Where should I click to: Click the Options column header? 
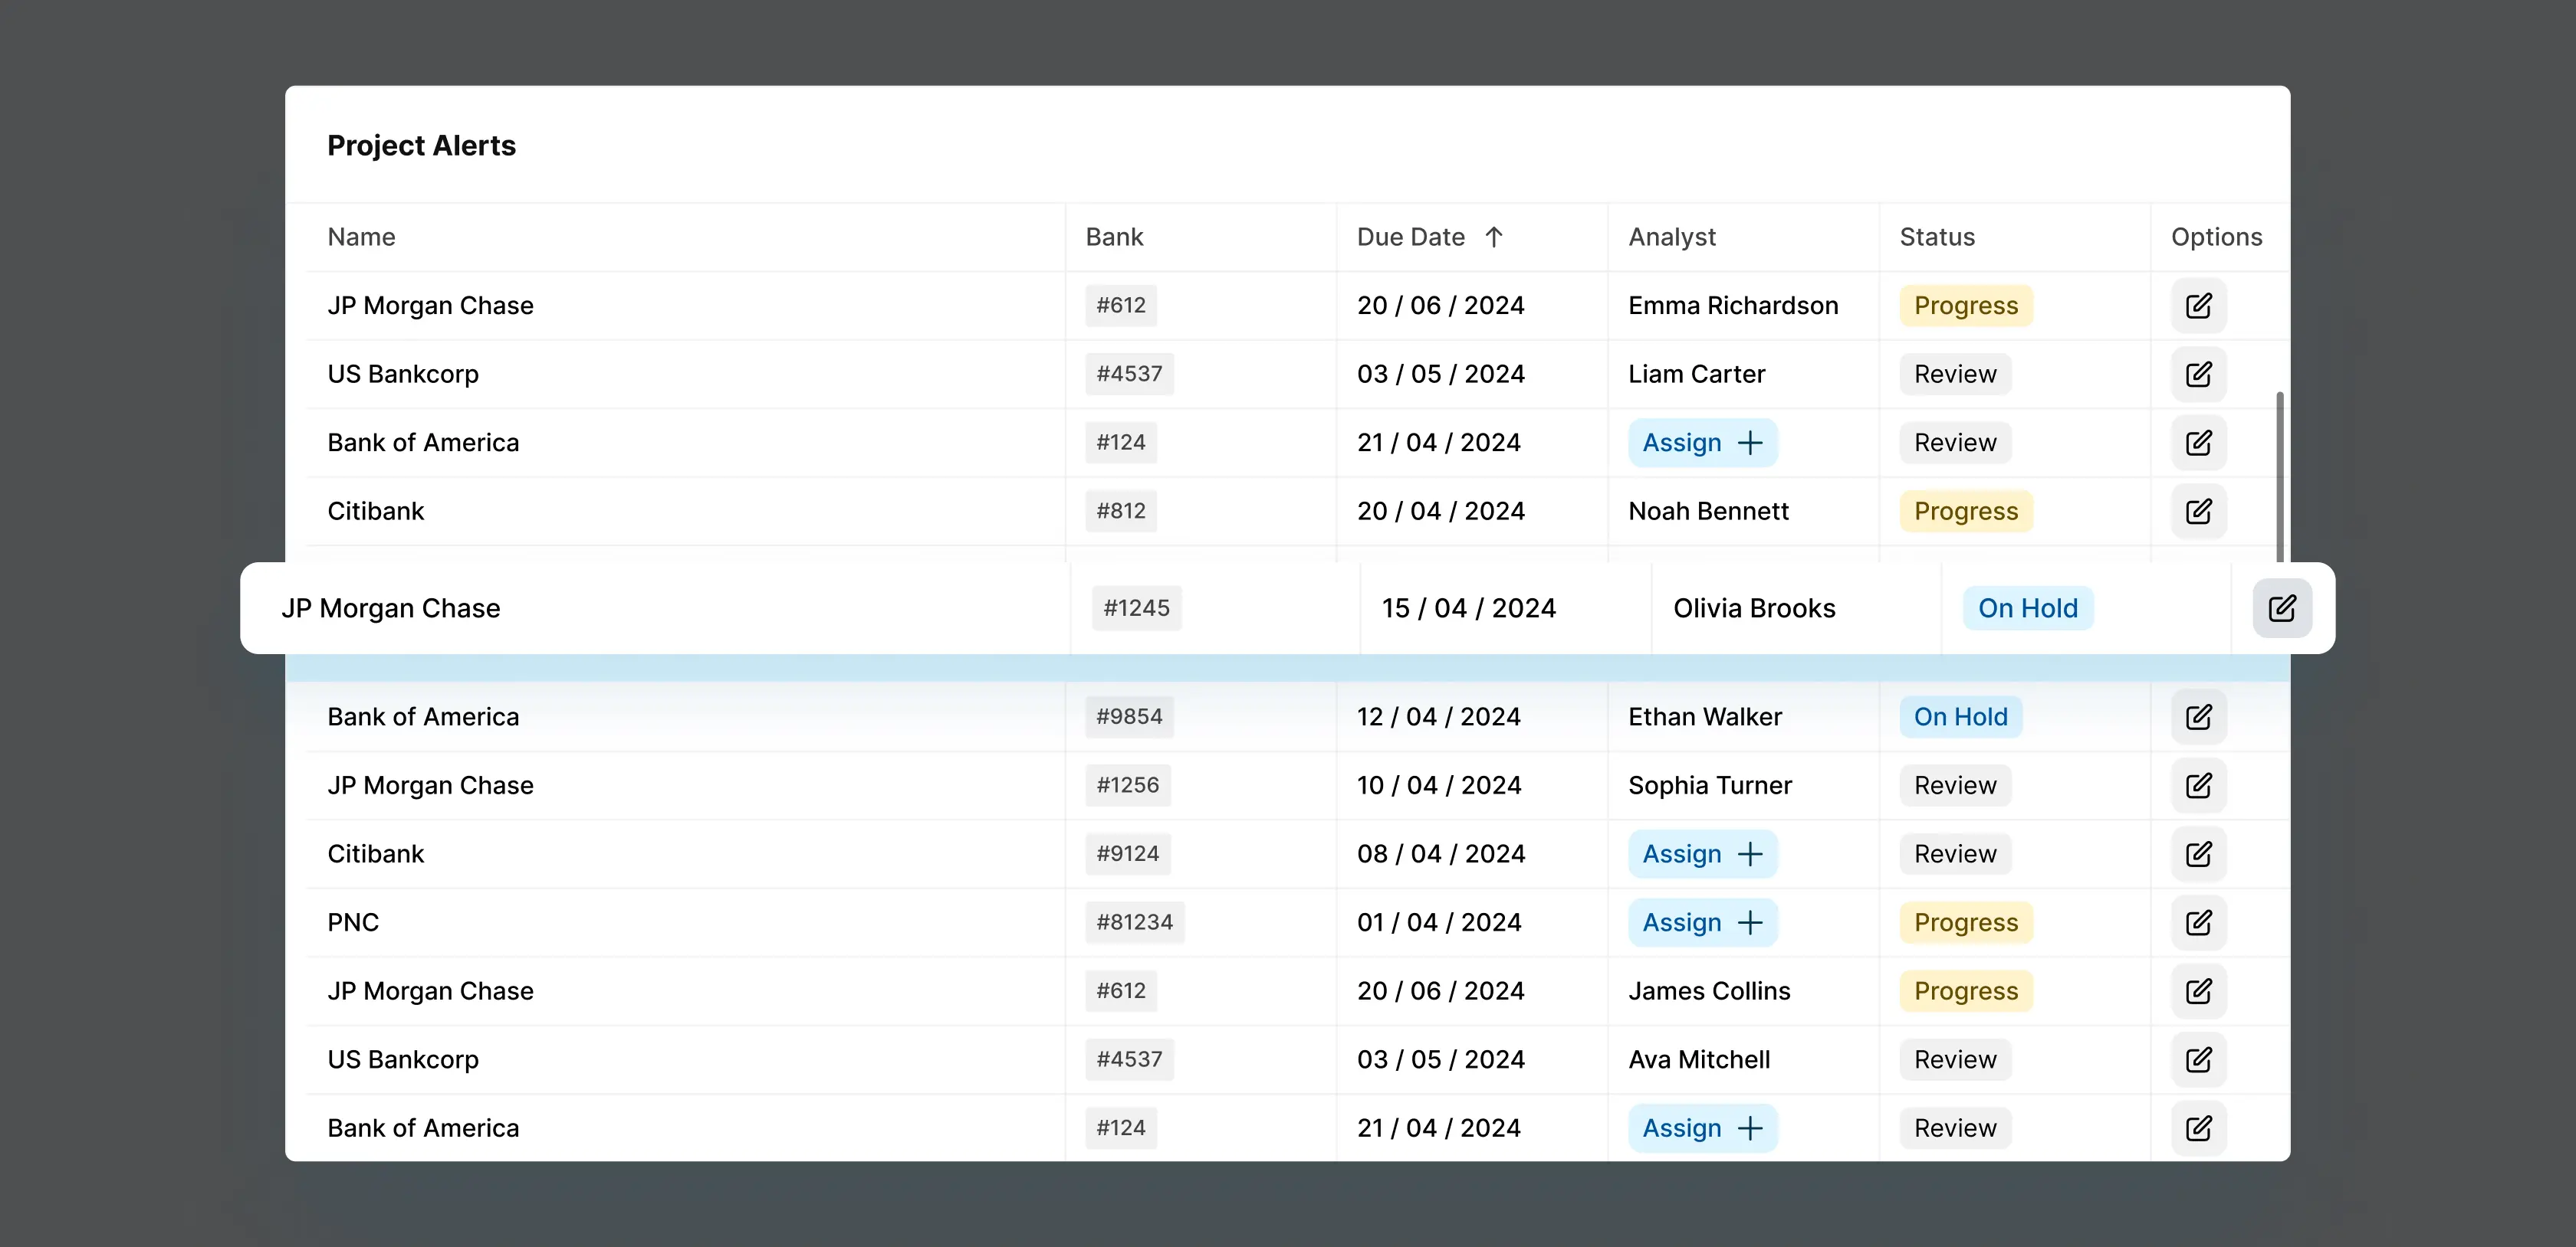point(2216,237)
